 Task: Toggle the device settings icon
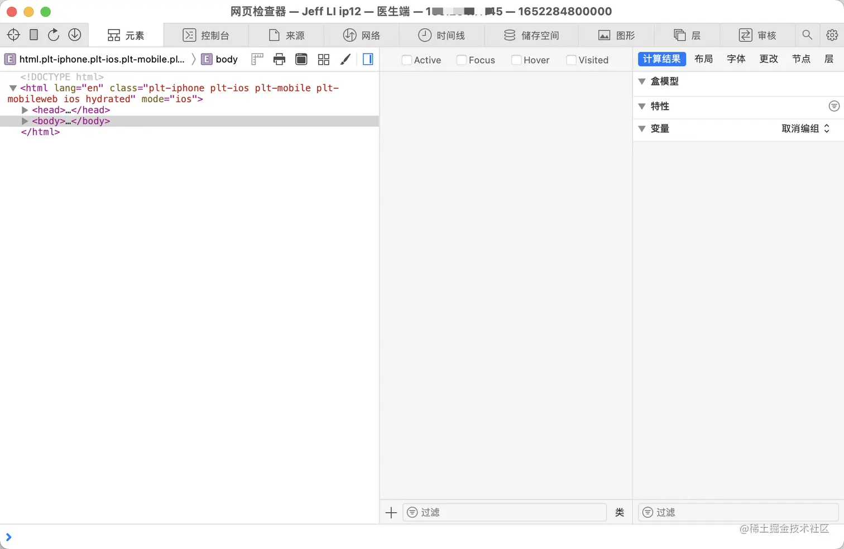pos(33,35)
